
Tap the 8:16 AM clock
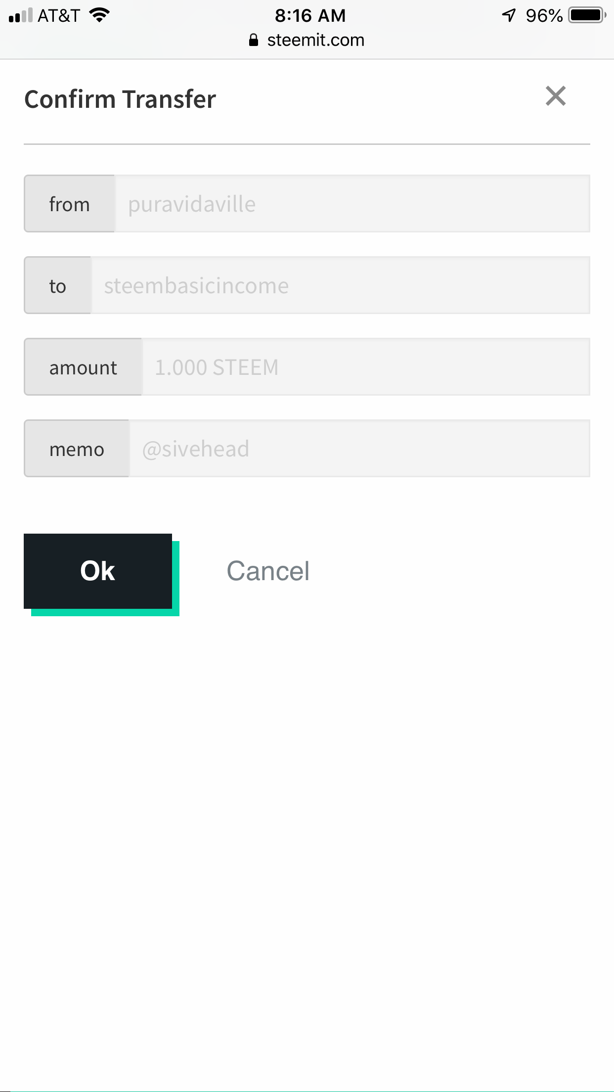point(310,15)
